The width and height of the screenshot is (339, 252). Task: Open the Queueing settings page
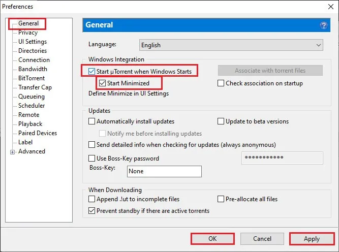(32, 97)
